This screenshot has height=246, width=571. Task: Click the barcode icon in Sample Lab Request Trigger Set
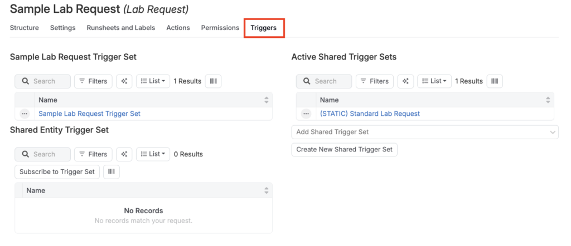(213, 81)
